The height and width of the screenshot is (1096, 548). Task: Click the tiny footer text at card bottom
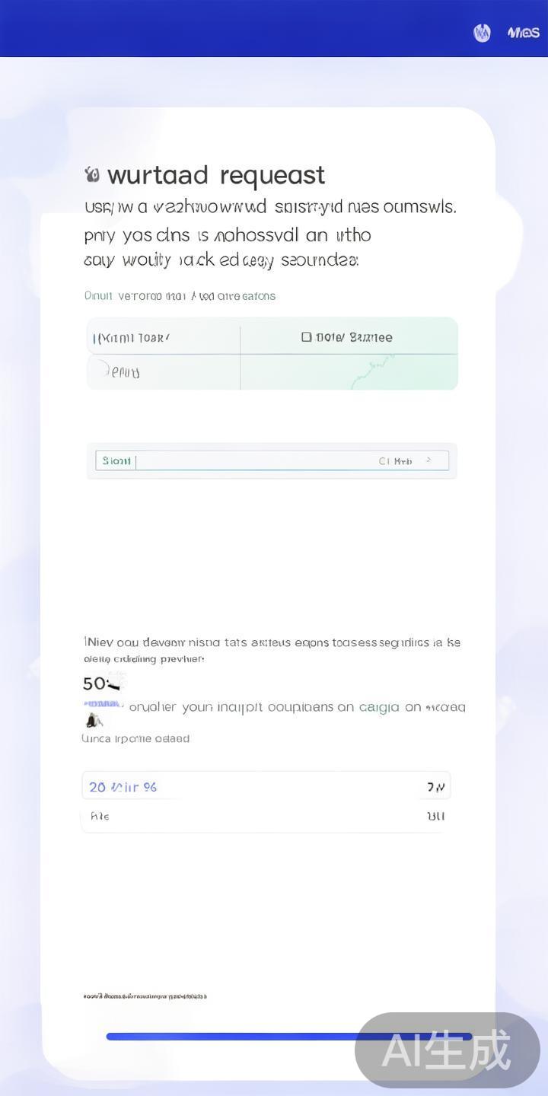pos(145,996)
